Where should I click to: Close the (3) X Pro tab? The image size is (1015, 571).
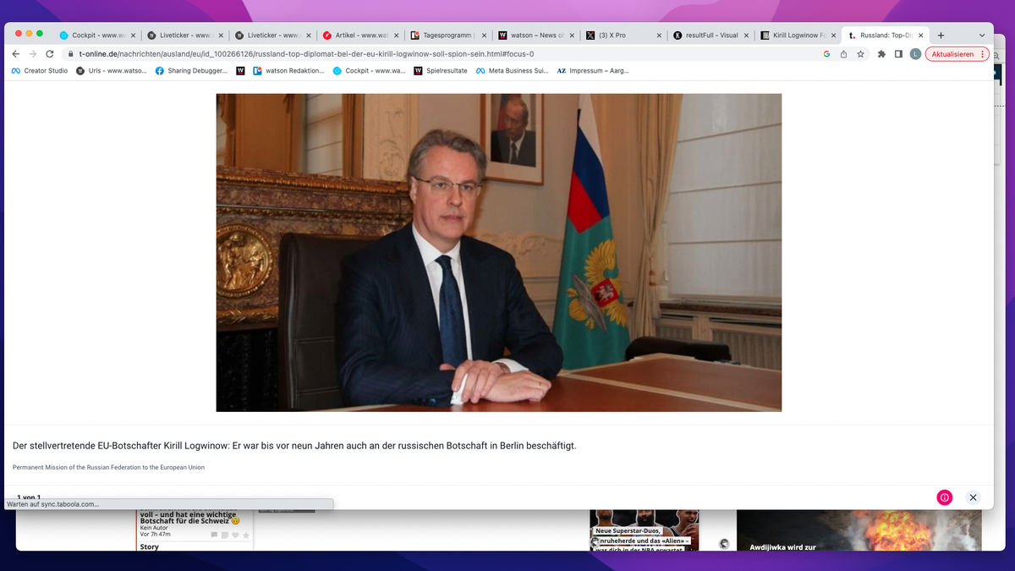[x=661, y=36]
